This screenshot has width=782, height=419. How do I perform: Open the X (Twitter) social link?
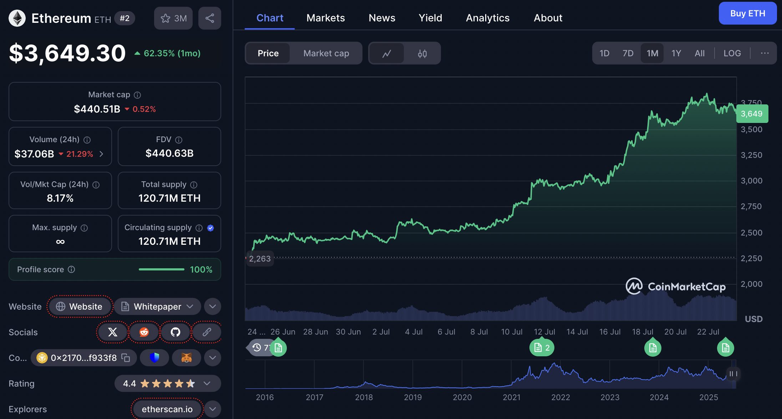click(113, 332)
